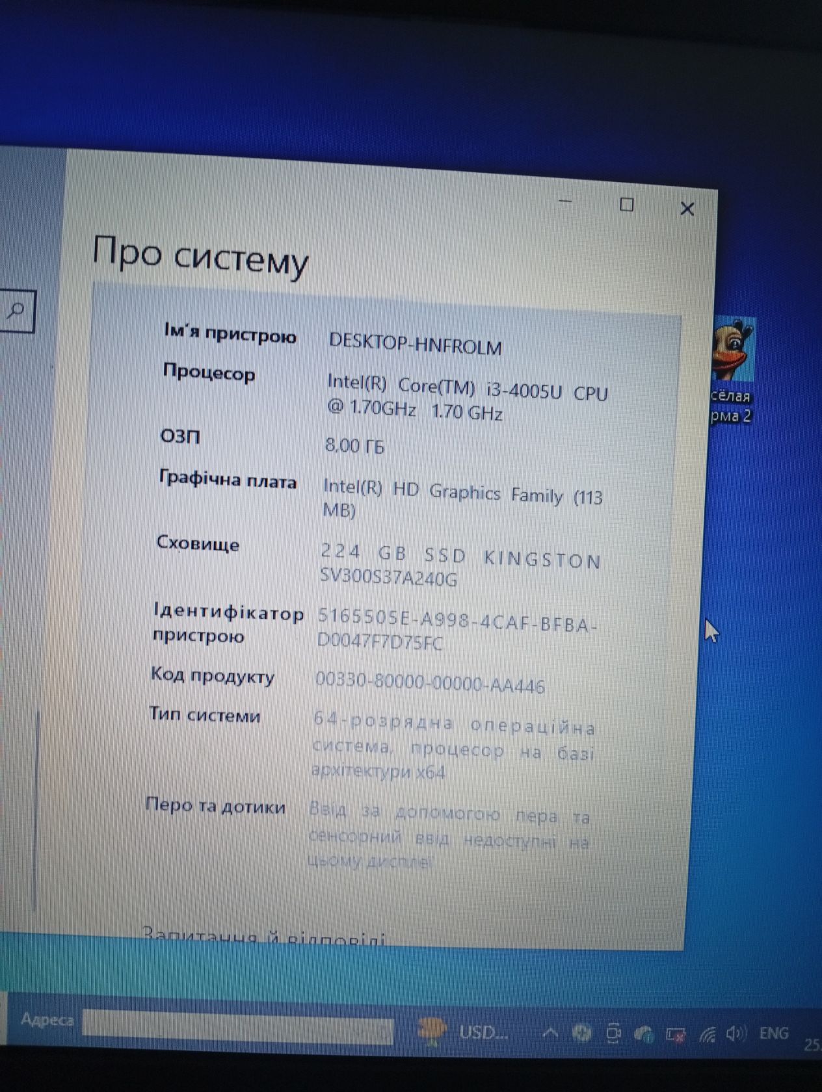
Task: Click the 64-розрядна операційна система value
Action: (x=454, y=747)
